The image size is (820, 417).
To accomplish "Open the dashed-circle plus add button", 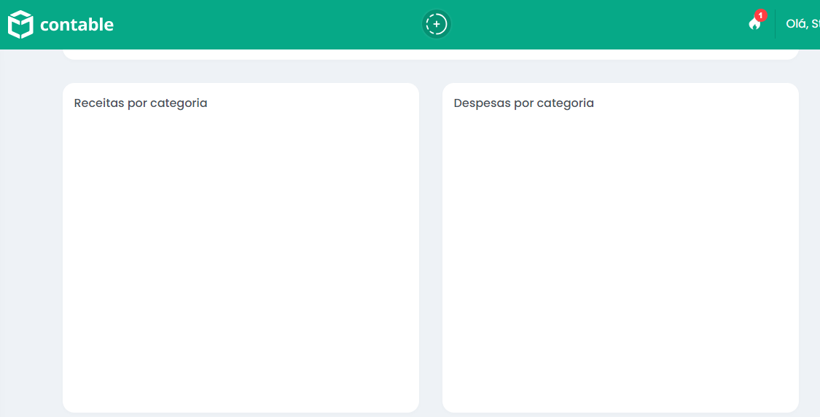I will (x=437, y=24).
